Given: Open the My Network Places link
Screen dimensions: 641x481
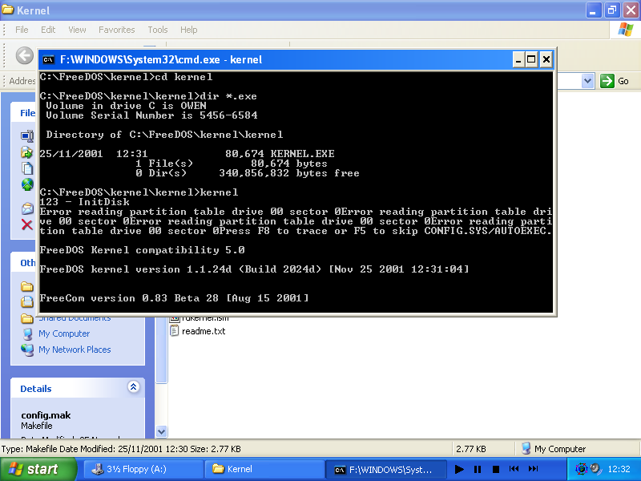Looking at the screenshot, I should click(x=75, y=350).
